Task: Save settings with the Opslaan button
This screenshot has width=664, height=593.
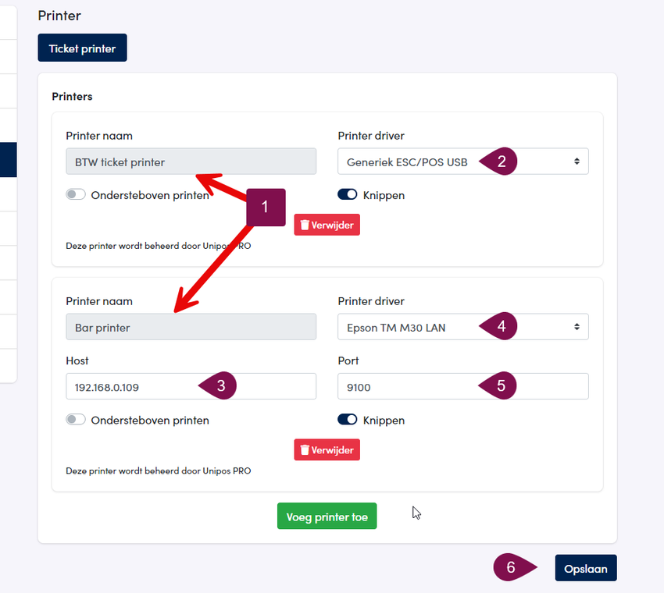Action: 586,568
